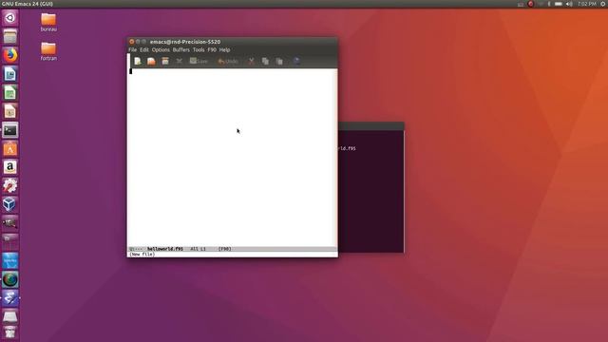Open the Trash in the launcher

tap(10, 332)
